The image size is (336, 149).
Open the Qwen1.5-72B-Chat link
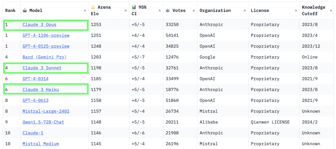(43, 122)
